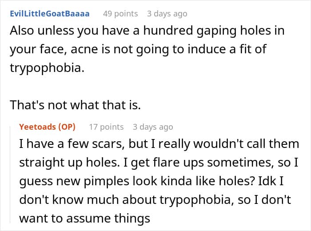
Task: Click the reply line "guess new pimples look kinda"
Action: (152, 181)
